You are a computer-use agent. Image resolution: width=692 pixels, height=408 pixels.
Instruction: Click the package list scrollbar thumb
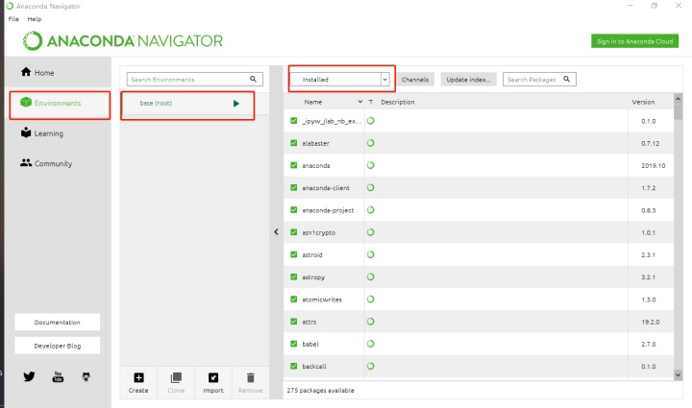coord(678,111)
